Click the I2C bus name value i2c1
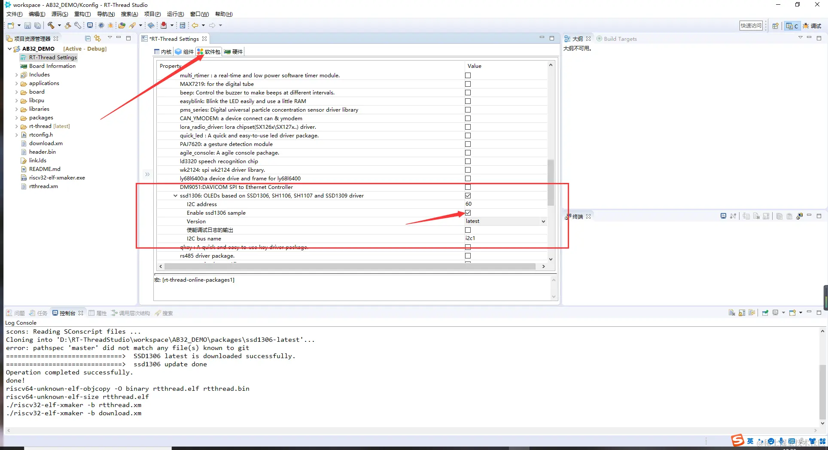The image size is (828, 450). [x=470, y=238]
